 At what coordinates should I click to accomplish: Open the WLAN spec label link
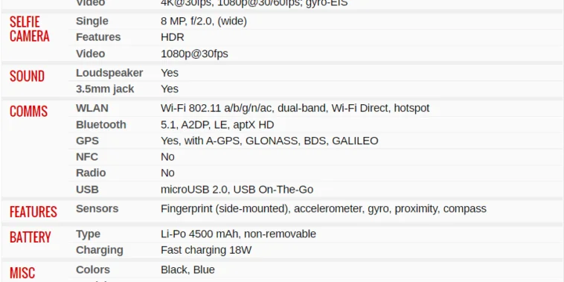coord(92,109)
